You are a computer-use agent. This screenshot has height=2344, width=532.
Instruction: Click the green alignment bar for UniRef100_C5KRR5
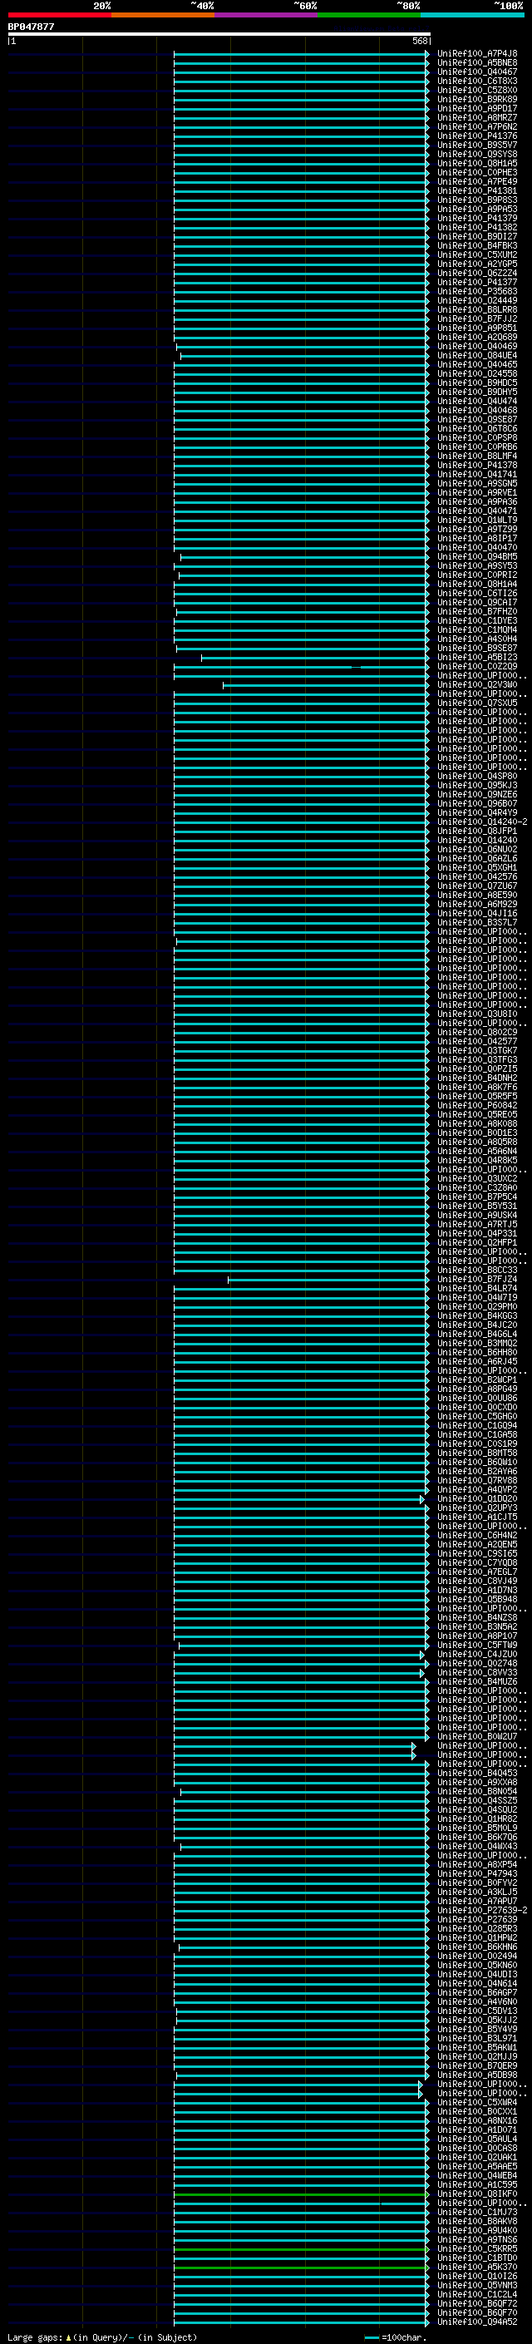(301, 2249)
